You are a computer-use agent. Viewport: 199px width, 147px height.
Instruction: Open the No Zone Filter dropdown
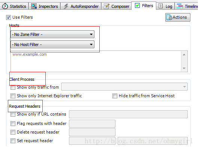52,34
